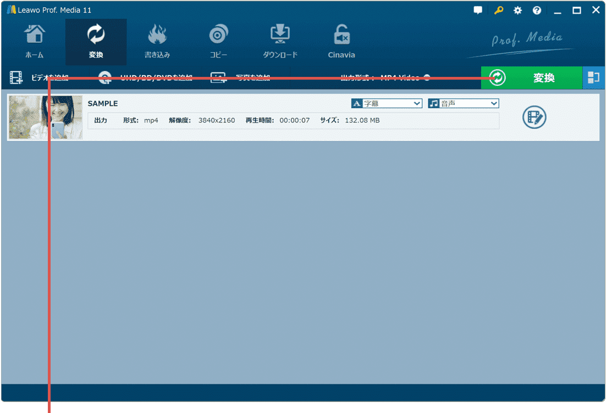Toggle the side panel next to 変換
606x413 pixels.
coord(594,77)
